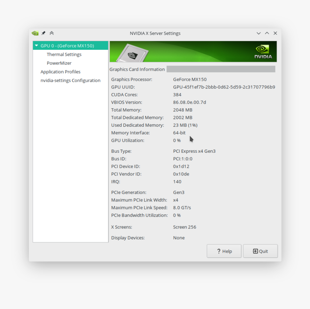Click the Quit button
This screenshot has width=310, height=309.
coord(260,251)
